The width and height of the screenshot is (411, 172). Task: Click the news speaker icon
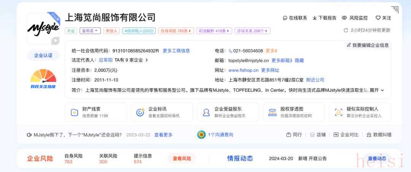[29, 135]
